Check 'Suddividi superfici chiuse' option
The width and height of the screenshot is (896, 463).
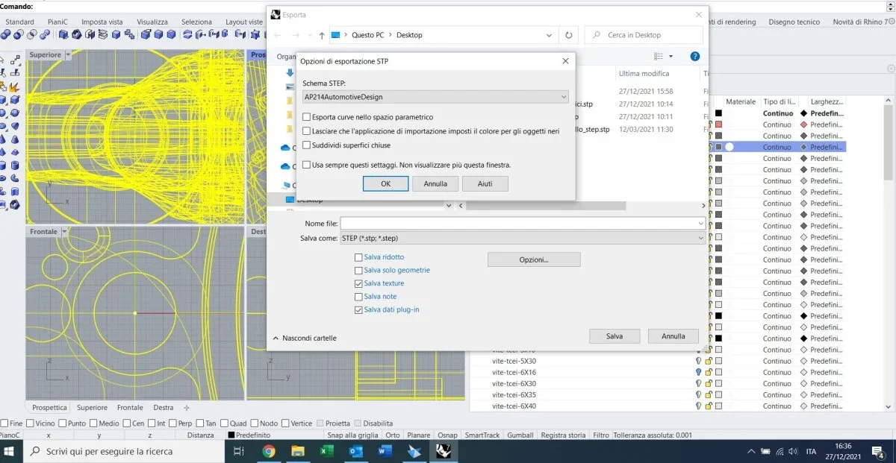coord(307,145)
